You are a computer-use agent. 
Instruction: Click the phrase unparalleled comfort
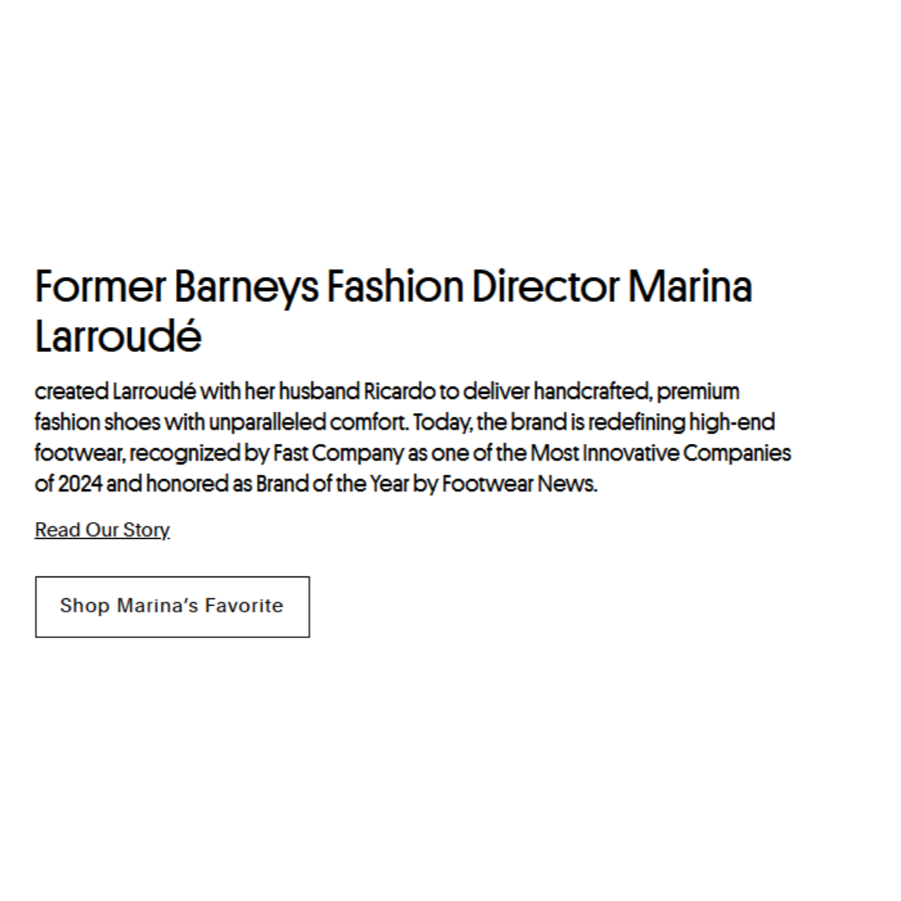click(x=308, y=422)
